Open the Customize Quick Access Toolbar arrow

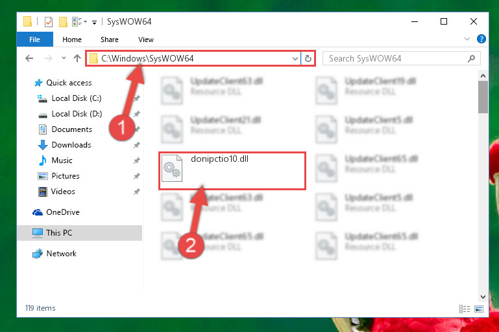tap(94, 22)
